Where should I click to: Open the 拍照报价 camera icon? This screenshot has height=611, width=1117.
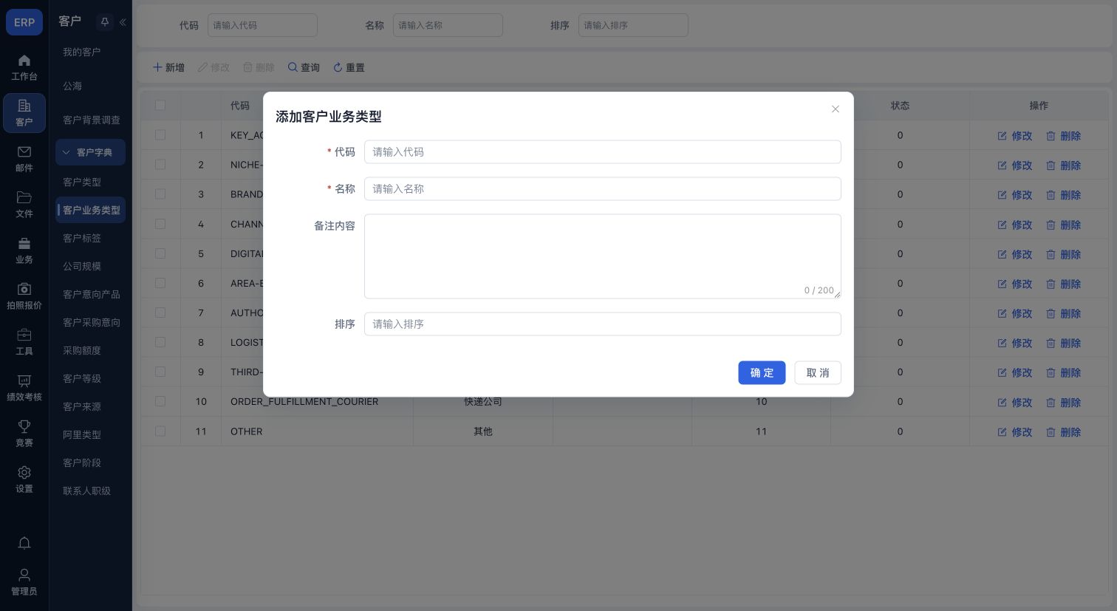click(24, 290)
